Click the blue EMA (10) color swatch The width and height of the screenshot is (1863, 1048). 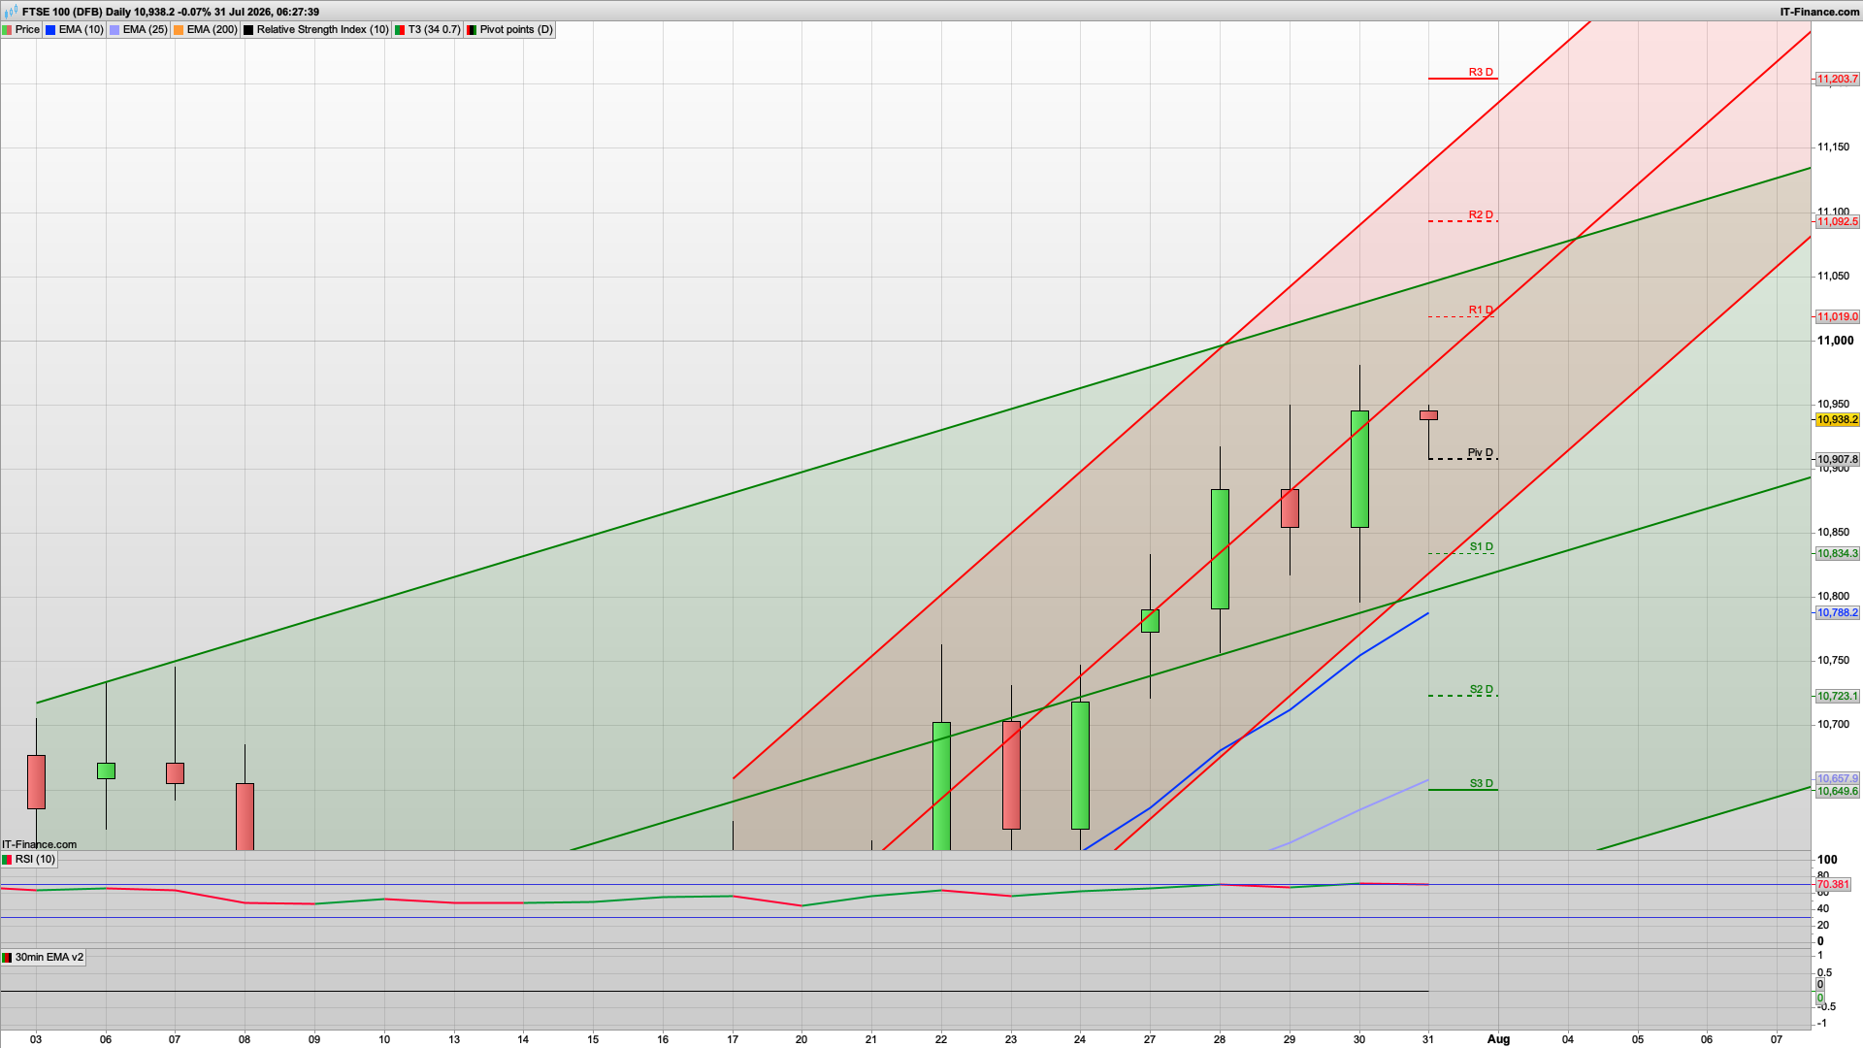[x=50, y=30]
